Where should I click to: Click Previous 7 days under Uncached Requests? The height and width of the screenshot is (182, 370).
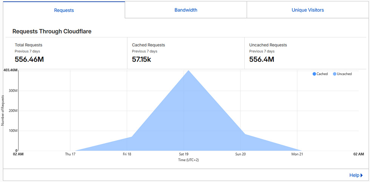click(262, 51)
